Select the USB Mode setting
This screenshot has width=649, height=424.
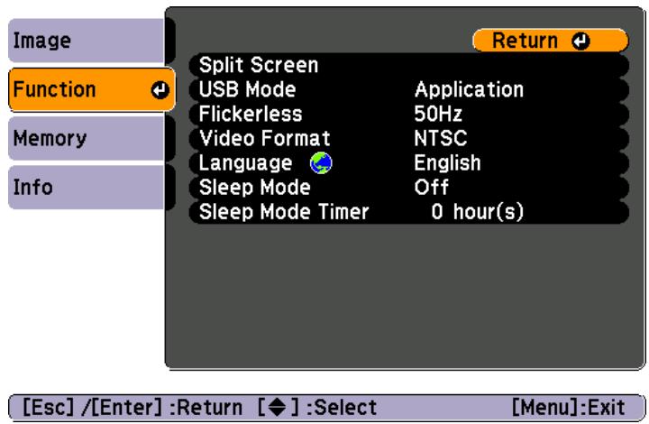pos(409,89)
